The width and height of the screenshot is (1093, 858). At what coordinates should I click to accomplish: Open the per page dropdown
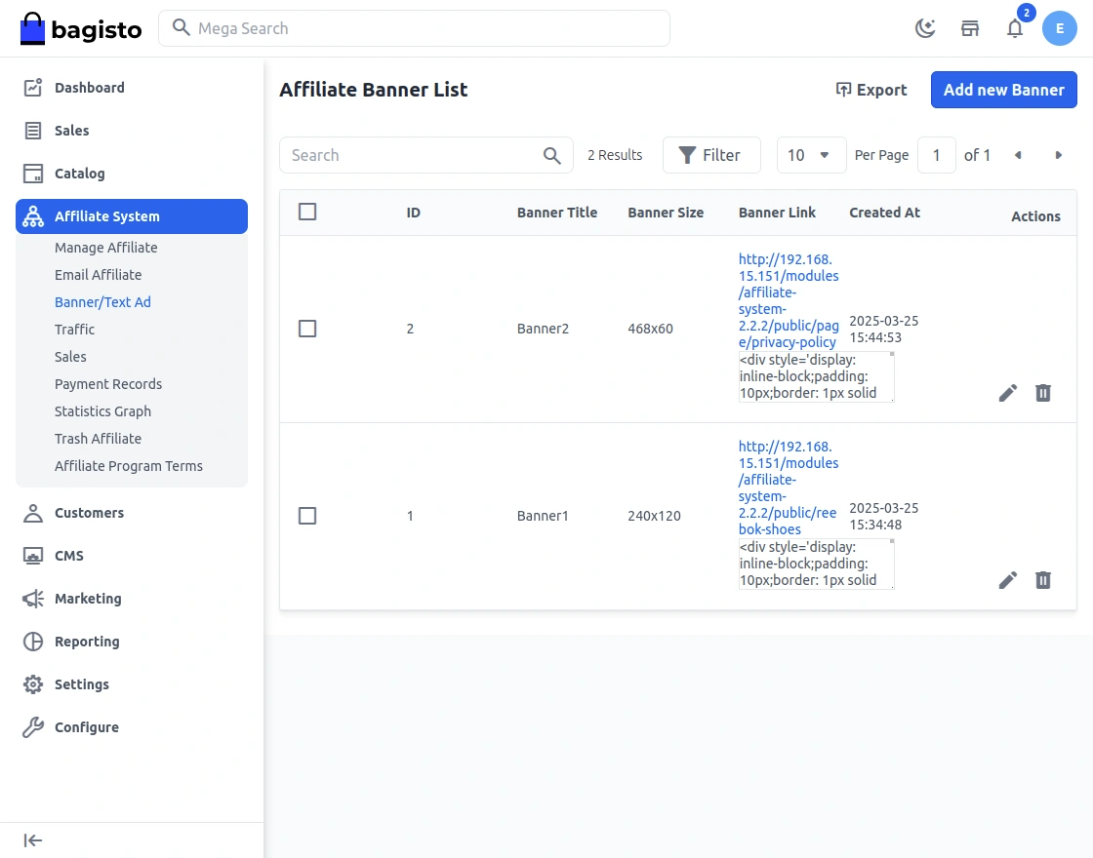(811, 155)
